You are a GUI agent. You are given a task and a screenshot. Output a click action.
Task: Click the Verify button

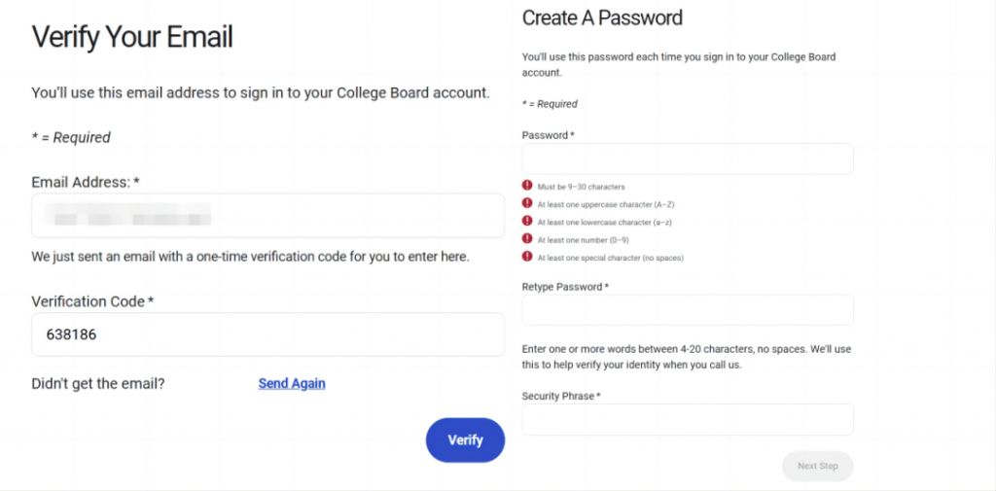point(465,439)
